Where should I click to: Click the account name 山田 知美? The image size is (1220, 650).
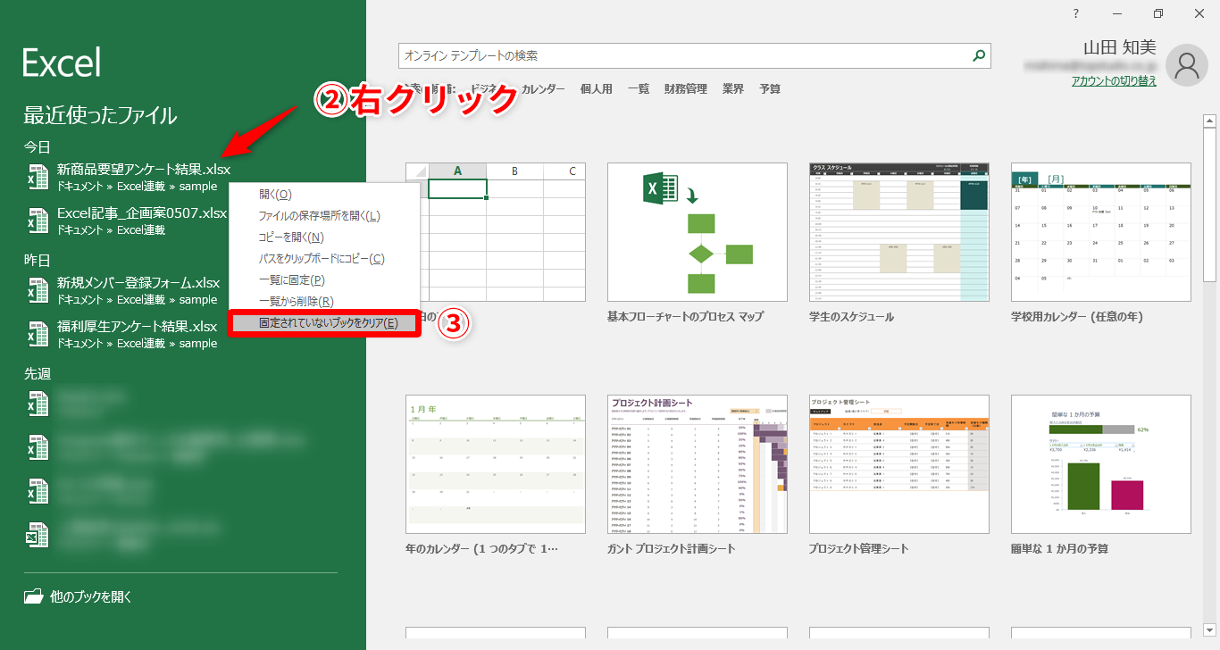pyautogui.click(x=1119, y=48)
